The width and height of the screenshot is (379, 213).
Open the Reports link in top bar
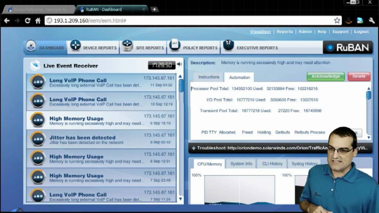tap(285, 32)
